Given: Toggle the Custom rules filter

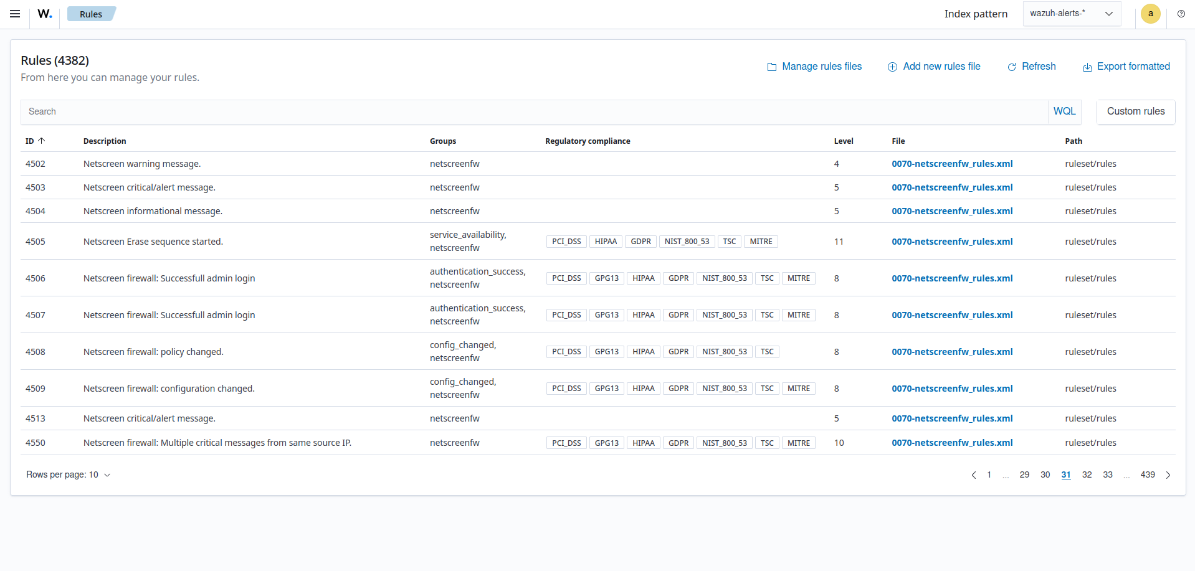Looking at the screenshot, I should click(1135, 111).
